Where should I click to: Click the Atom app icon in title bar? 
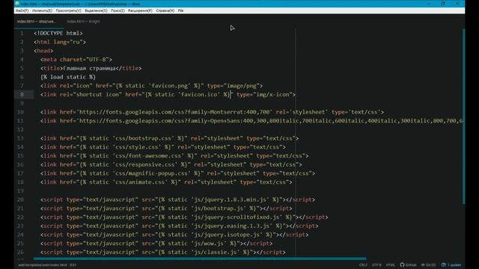pos(17,4)
